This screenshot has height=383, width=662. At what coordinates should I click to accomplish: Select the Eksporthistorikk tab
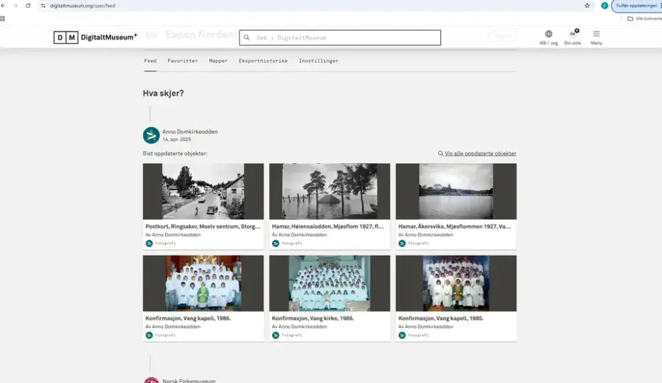point(263,61)
